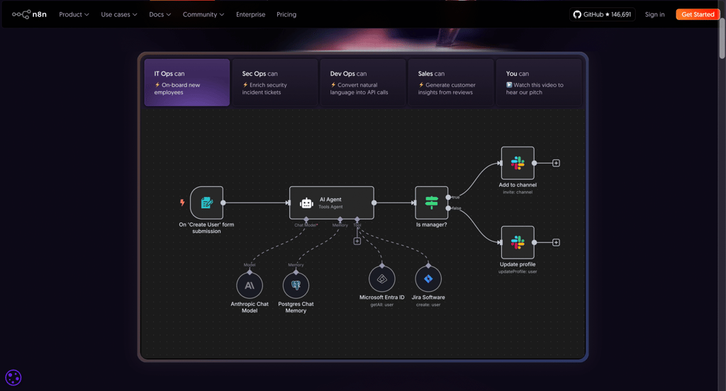Open the Postgres Chat Memory node

[296, 285]
